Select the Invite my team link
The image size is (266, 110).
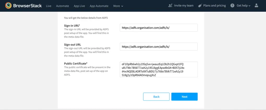click(x=184, y=5)
